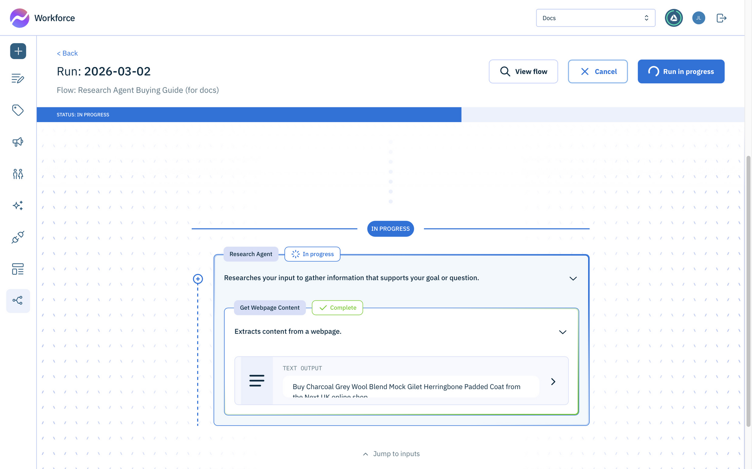Cancel the running flow
Viewport: 752px width, 469px height.
598,71
